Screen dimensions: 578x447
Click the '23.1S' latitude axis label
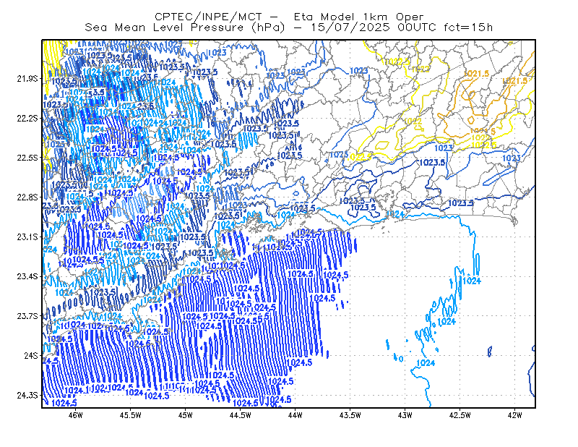(27, 237)
